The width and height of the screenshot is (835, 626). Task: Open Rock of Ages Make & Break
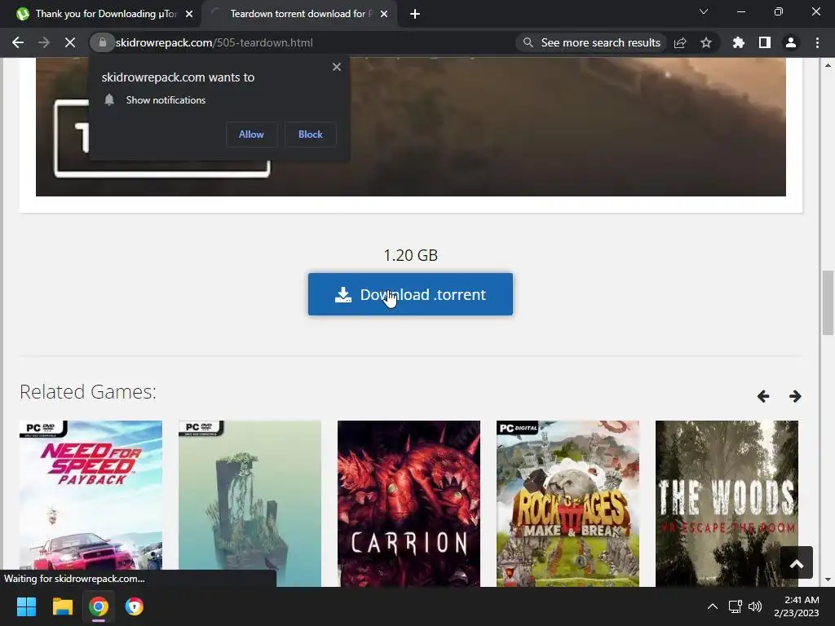pyautogui.click(x=568, y=504)
